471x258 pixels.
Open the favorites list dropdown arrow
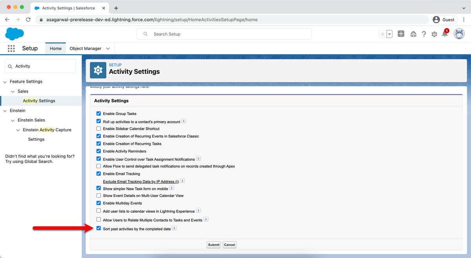(389, 34)
